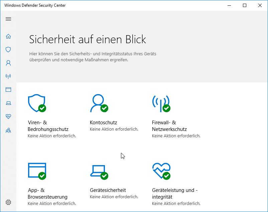The width and height of the screenshot is (268, 212).
Task: Click status text under Firewall- & Netzwerkschutz
Action: (x=176, y=136)
